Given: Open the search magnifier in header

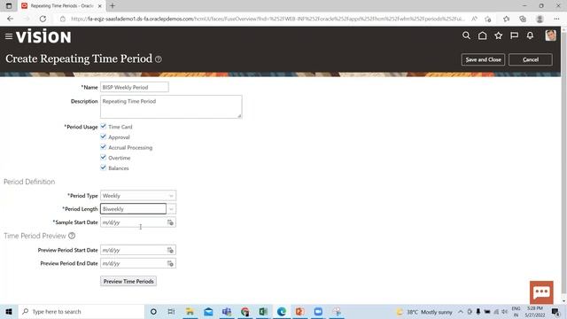Looking at the screenshot, I should (x=466, y=35).
